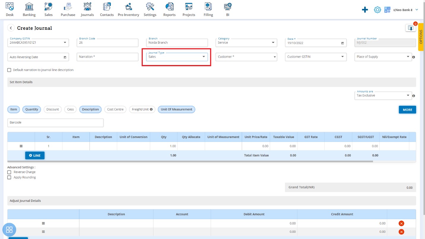425x239 pixels.
Task: Click the Adjust Journal Details section bar
Action: tap(212, 201)
